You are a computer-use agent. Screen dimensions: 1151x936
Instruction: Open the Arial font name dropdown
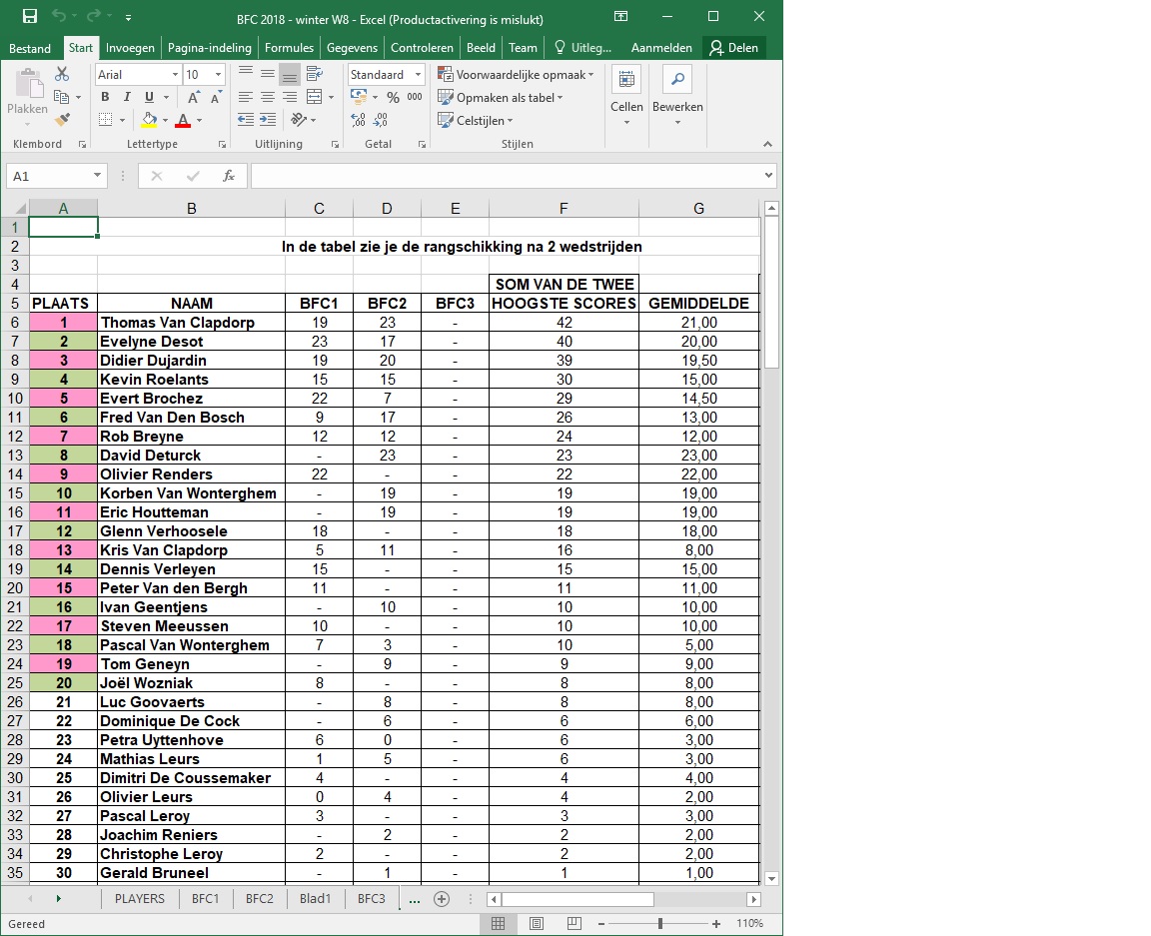[176, 75]
